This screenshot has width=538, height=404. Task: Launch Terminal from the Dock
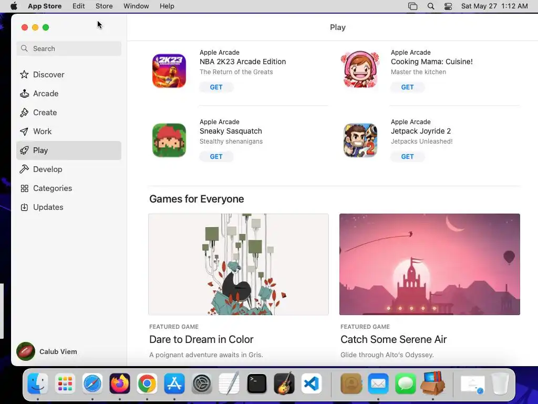pyautogui.click(x=256, y=383)
